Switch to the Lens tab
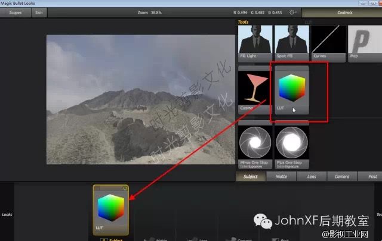Image resolution: width=382 pixels, height=241 pixels. click(x=312, y=177)
